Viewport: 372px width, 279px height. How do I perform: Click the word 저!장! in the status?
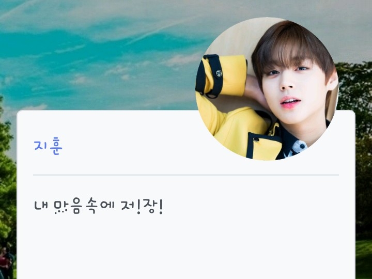tap(142, 207)
